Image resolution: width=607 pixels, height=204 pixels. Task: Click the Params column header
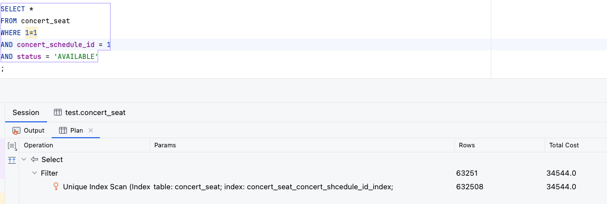(165, 145)
